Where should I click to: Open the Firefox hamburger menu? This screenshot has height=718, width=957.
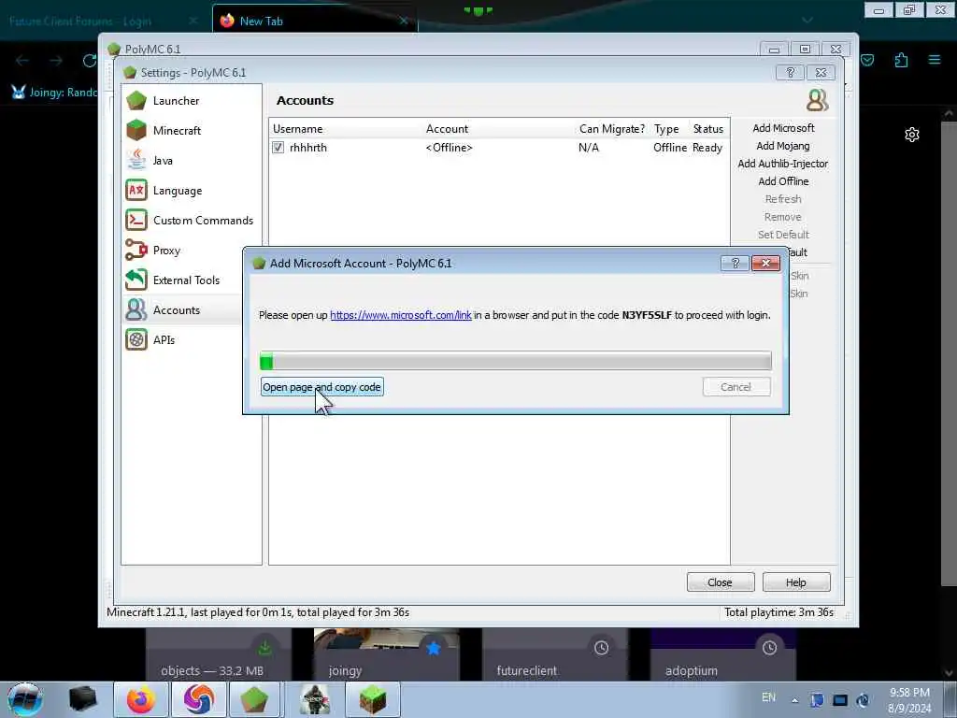(935, 60)
